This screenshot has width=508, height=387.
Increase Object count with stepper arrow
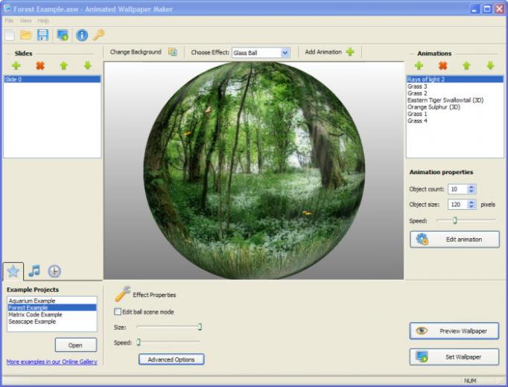tap(472, 187)
